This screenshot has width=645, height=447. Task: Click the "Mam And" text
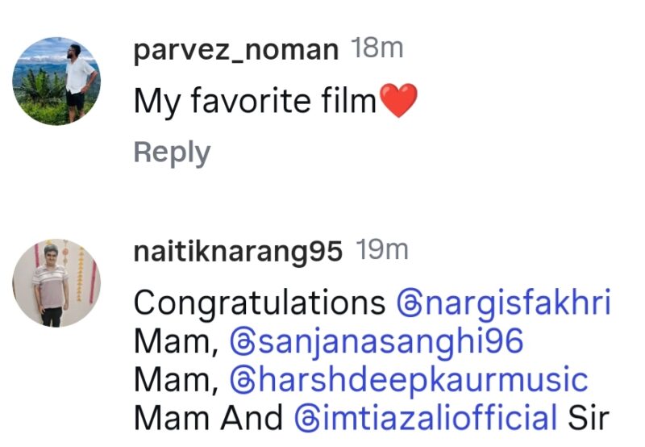pyautogui.click(x=208, y=418)
